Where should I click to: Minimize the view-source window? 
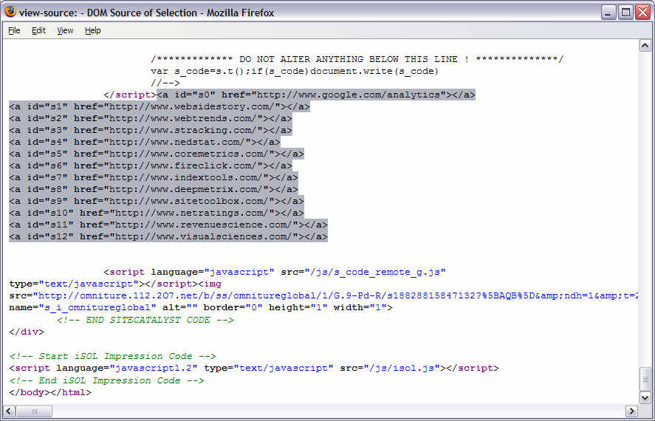[x=608, y=13]
